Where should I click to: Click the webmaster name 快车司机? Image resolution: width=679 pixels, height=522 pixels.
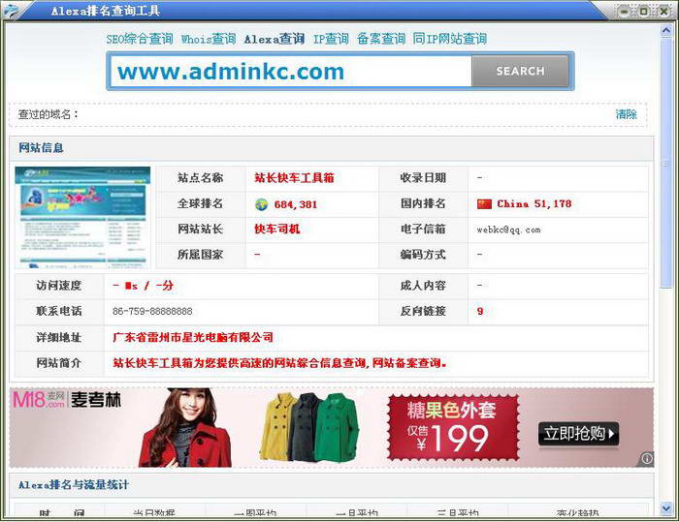276,229
